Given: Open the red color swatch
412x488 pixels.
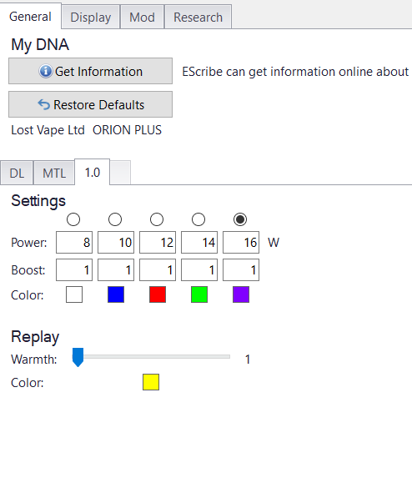Looking at the screenshot, I should point(158,294).
